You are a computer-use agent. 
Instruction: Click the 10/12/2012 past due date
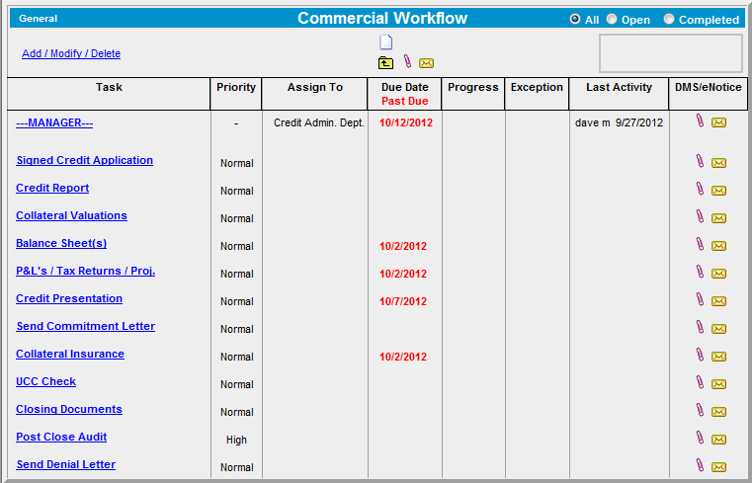[x=406, y=122]
